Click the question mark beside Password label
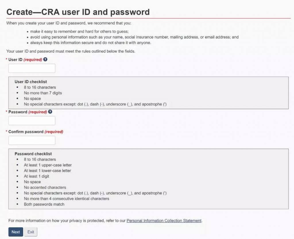Screen dimensions: 294x239 [x=50, y=112]
